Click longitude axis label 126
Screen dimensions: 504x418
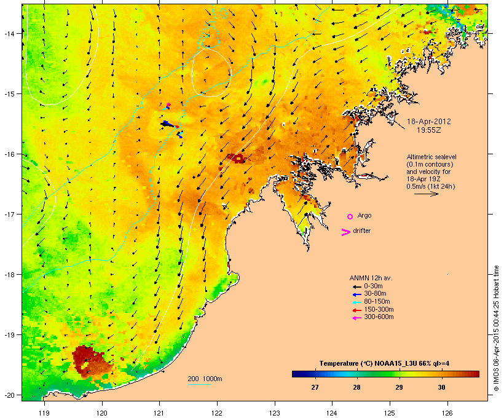pos(447,413)
